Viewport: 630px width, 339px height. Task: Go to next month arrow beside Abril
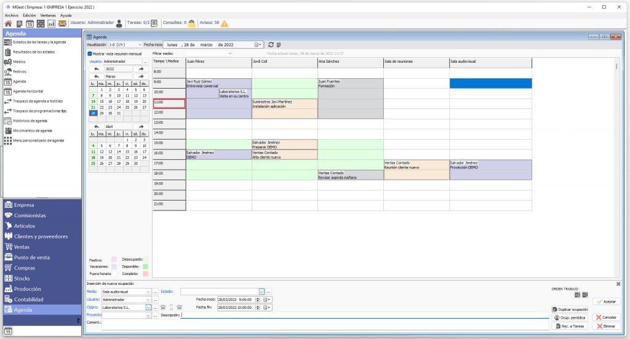click(141, 127)
